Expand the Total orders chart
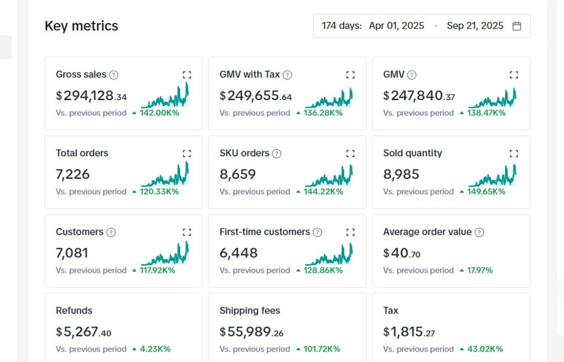The height and width of the screenshot is (362, 564). click(x=187, y=153)
